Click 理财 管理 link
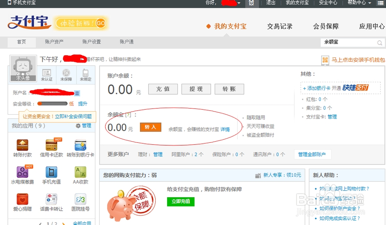The image size is (386, 225). click(158, 154)
